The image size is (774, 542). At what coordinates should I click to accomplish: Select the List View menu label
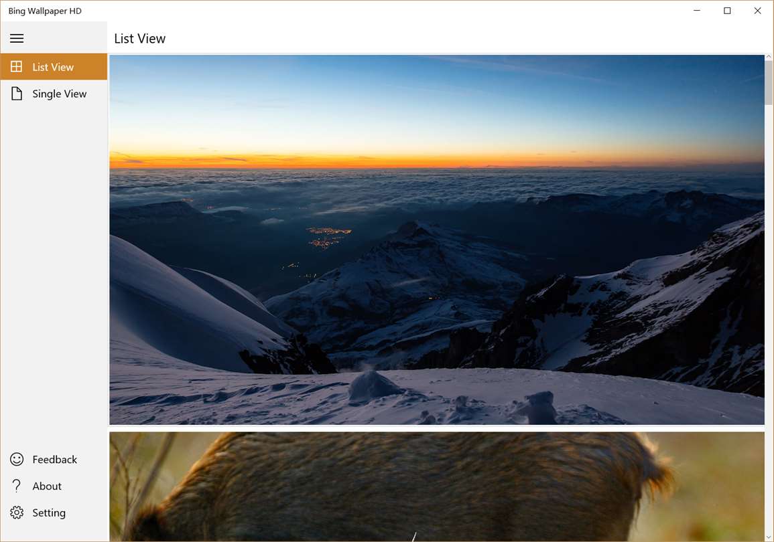53,67
